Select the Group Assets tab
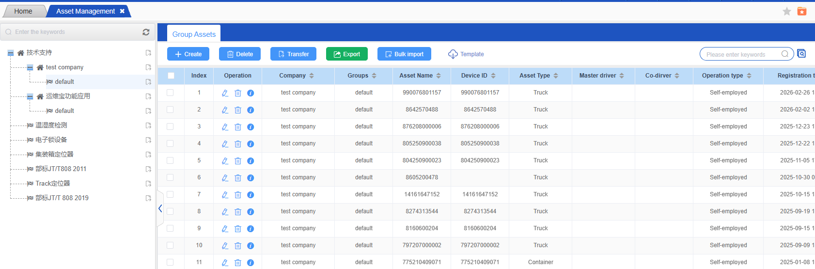This screenshot has height=269, width=815. point(194,34)
